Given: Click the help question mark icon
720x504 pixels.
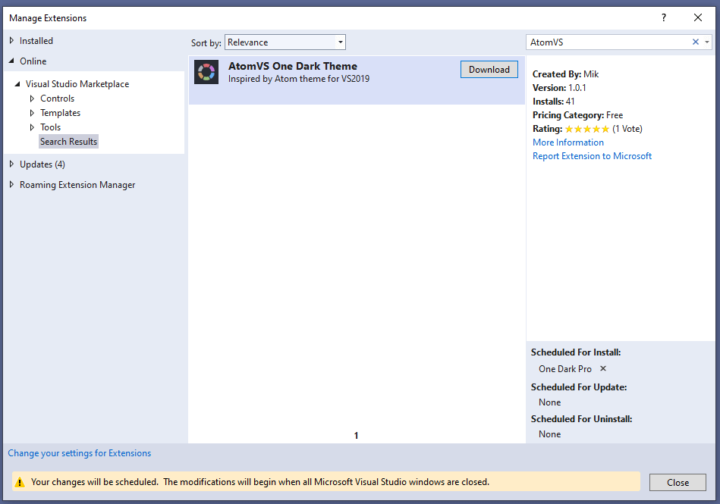Looking at the screenshot, I should click(664, 17).
